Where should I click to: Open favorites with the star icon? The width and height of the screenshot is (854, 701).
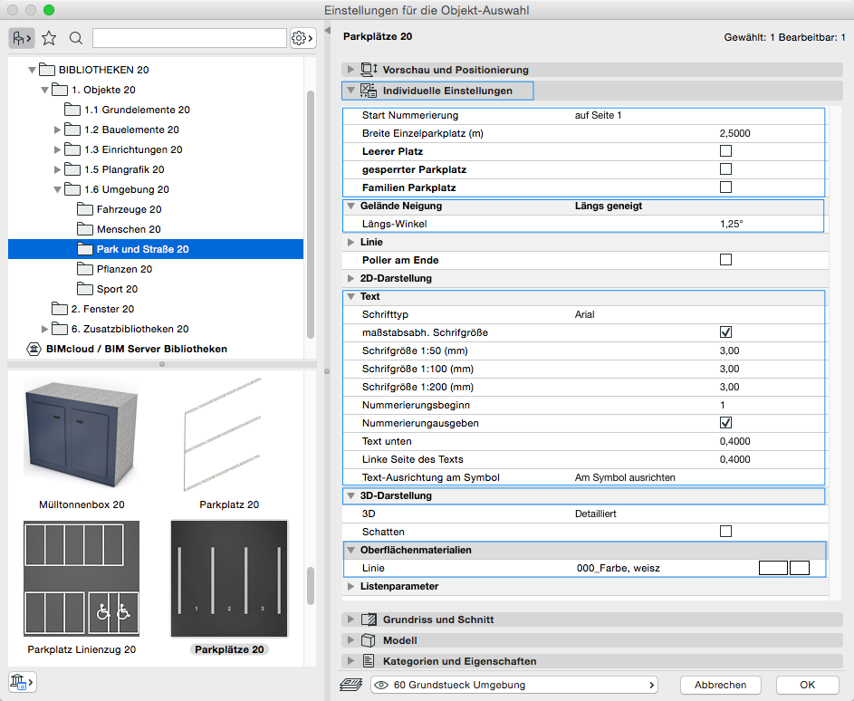pos(49,38)
